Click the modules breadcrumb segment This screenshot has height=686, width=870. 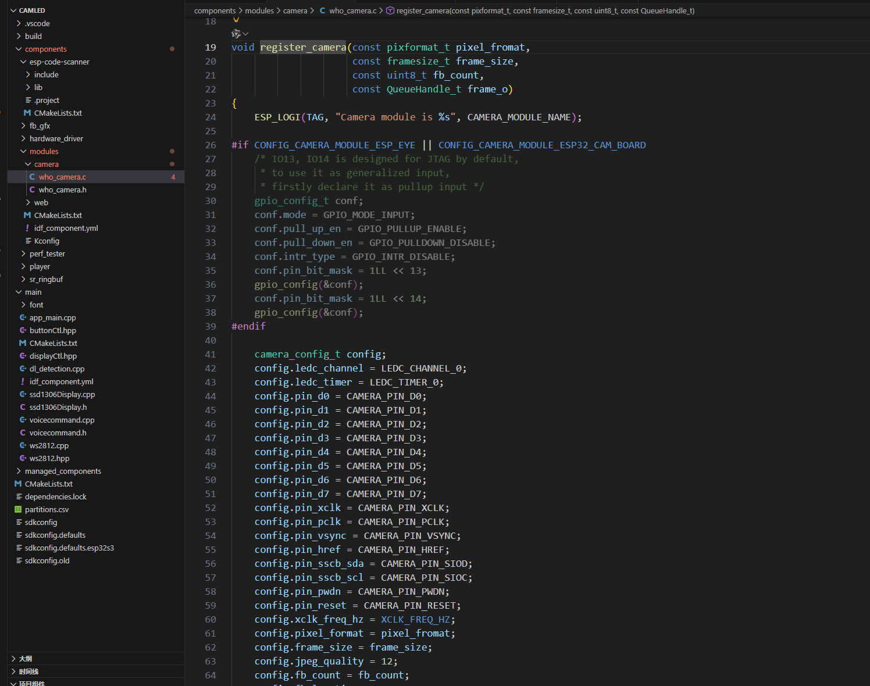pos(259,10)
